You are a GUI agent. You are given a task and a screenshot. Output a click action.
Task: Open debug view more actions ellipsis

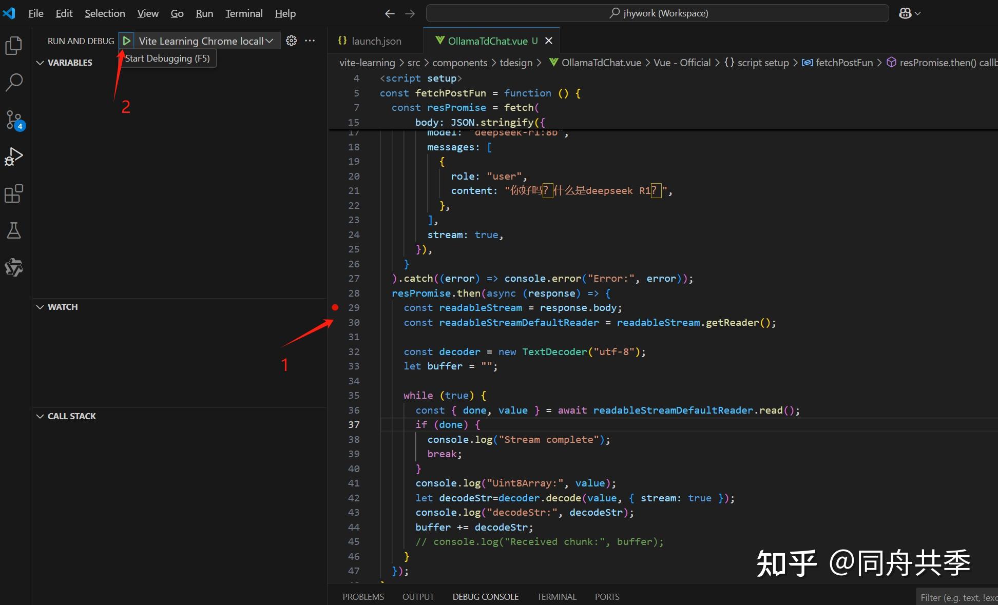point(310,41)
